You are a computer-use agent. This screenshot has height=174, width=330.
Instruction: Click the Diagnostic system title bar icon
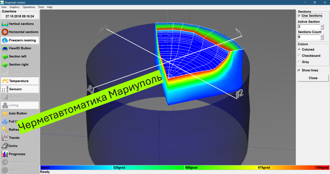pyautogui.click(x=2, y=2)
